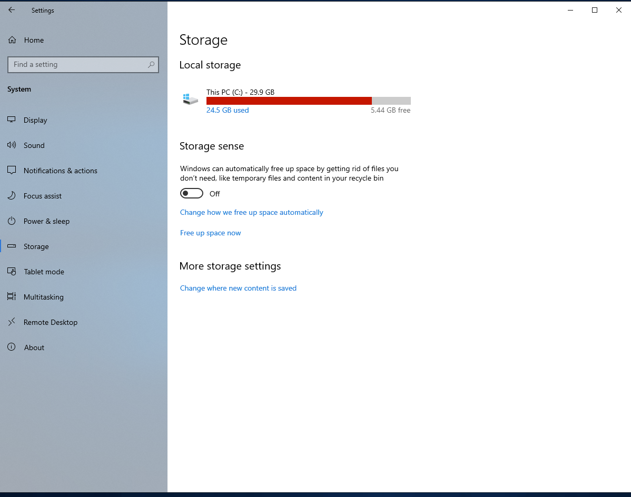Open Sound settings

click(34, 145)
